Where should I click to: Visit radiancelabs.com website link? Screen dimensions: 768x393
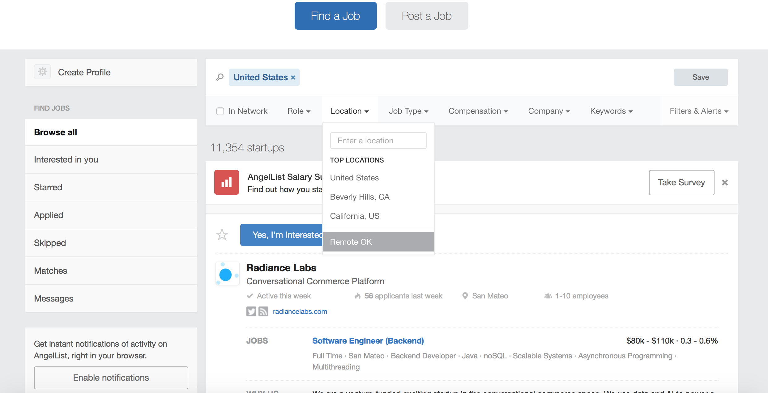pos(300,311)
